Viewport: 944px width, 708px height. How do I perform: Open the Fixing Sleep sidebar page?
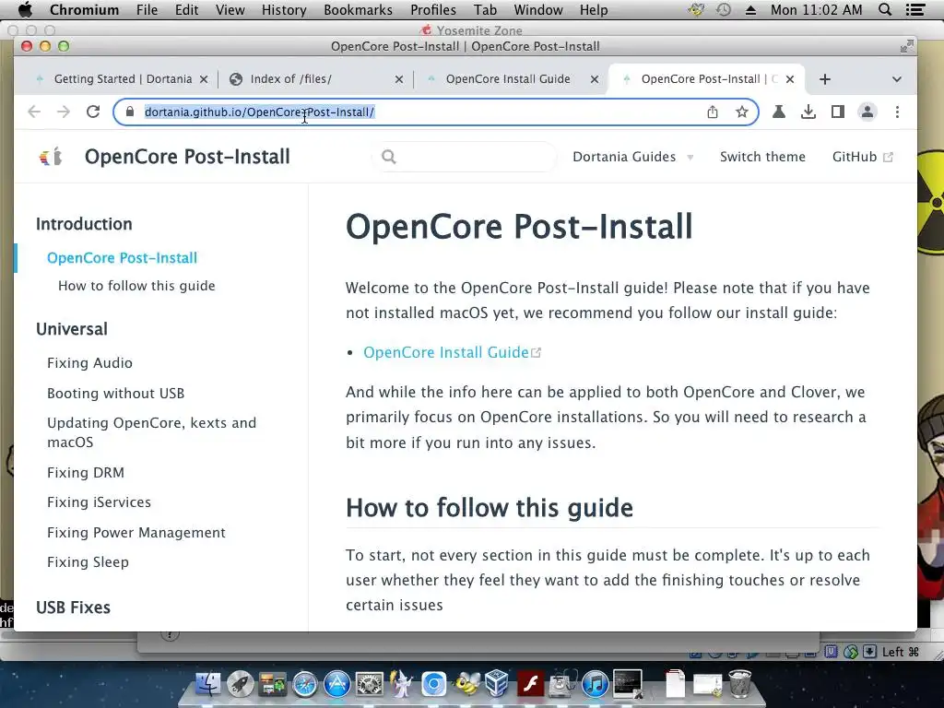(88, 562)
